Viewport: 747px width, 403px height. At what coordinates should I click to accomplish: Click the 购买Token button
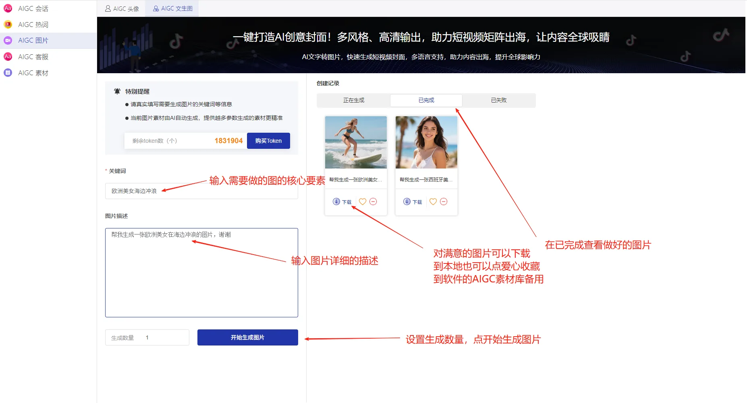coord(268,140)
